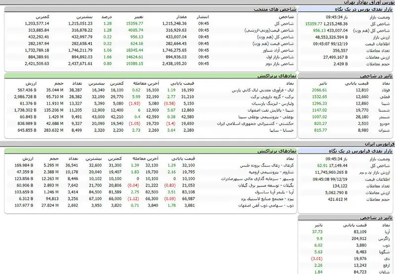Click the 'درصد' column header

(107, 17)
